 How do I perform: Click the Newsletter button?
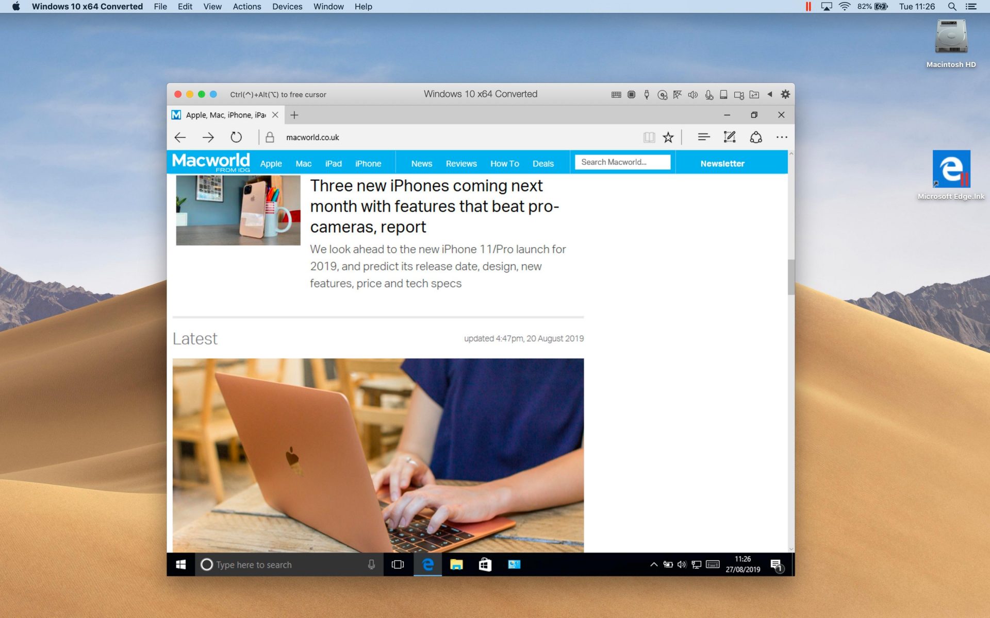(x=722, y=163)
